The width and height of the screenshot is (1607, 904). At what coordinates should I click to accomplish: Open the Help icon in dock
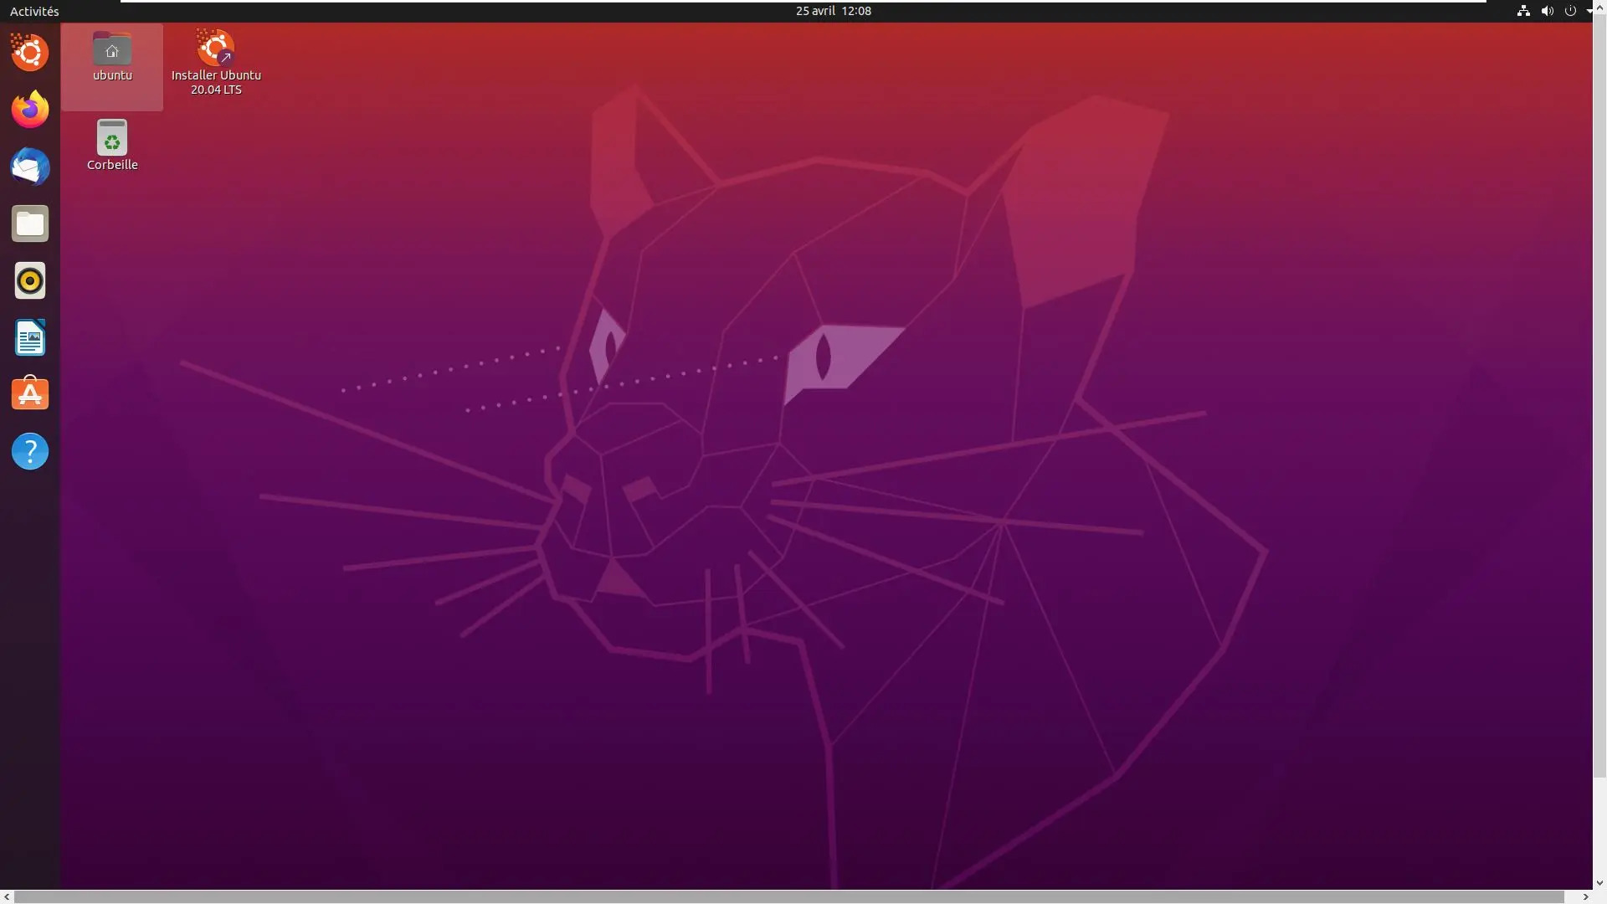pos(30,451)
